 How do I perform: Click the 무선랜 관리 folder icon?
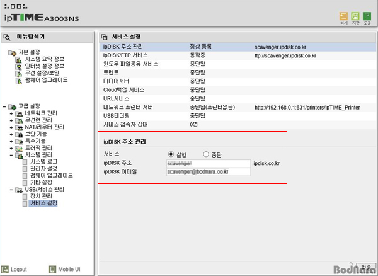coord(19,120)
